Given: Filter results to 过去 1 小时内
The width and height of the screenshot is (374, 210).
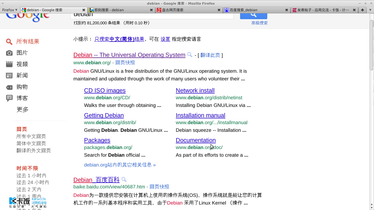Looking at the screenshot, I should tap(31, 176).
